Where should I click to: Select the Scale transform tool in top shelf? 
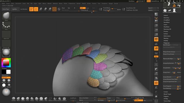point(45,9)
